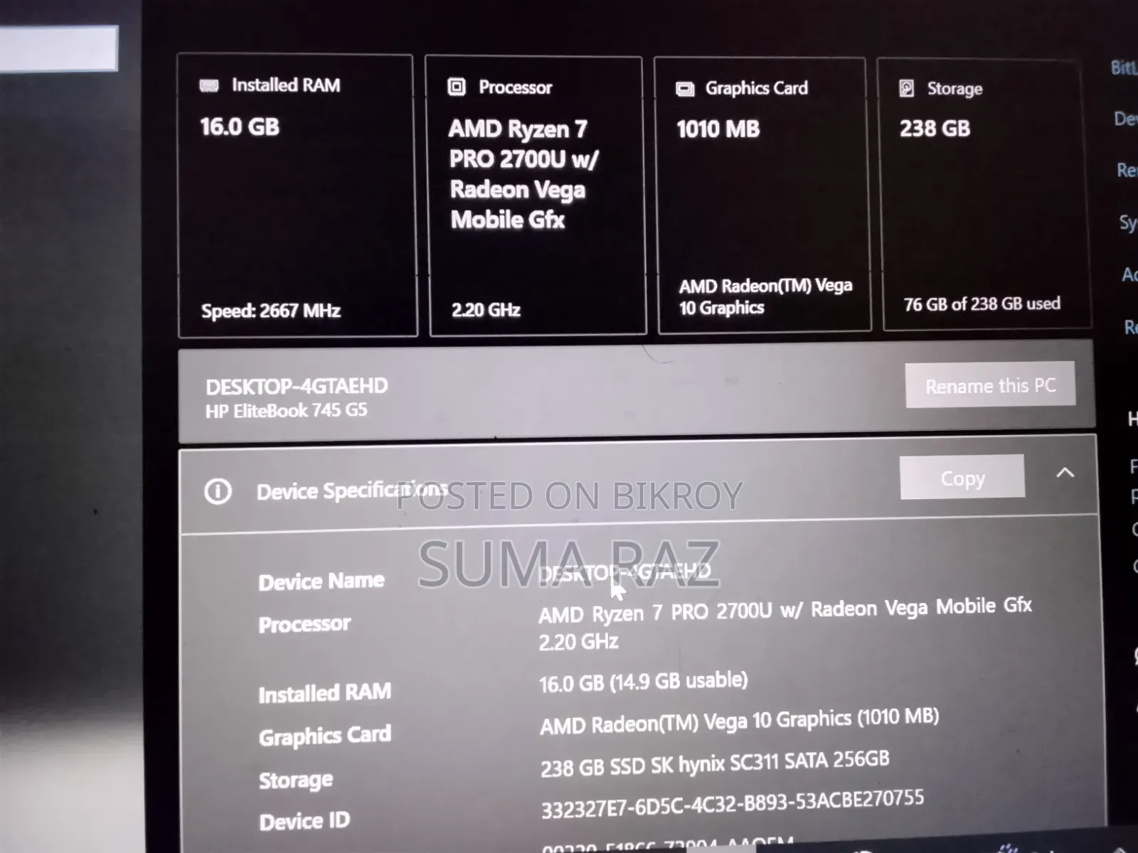Select AMD Radeon(TM) Vega 10 Graphics (1010 MB) value
This screenshot has height=853, width=1138.
tap(740, 721)
